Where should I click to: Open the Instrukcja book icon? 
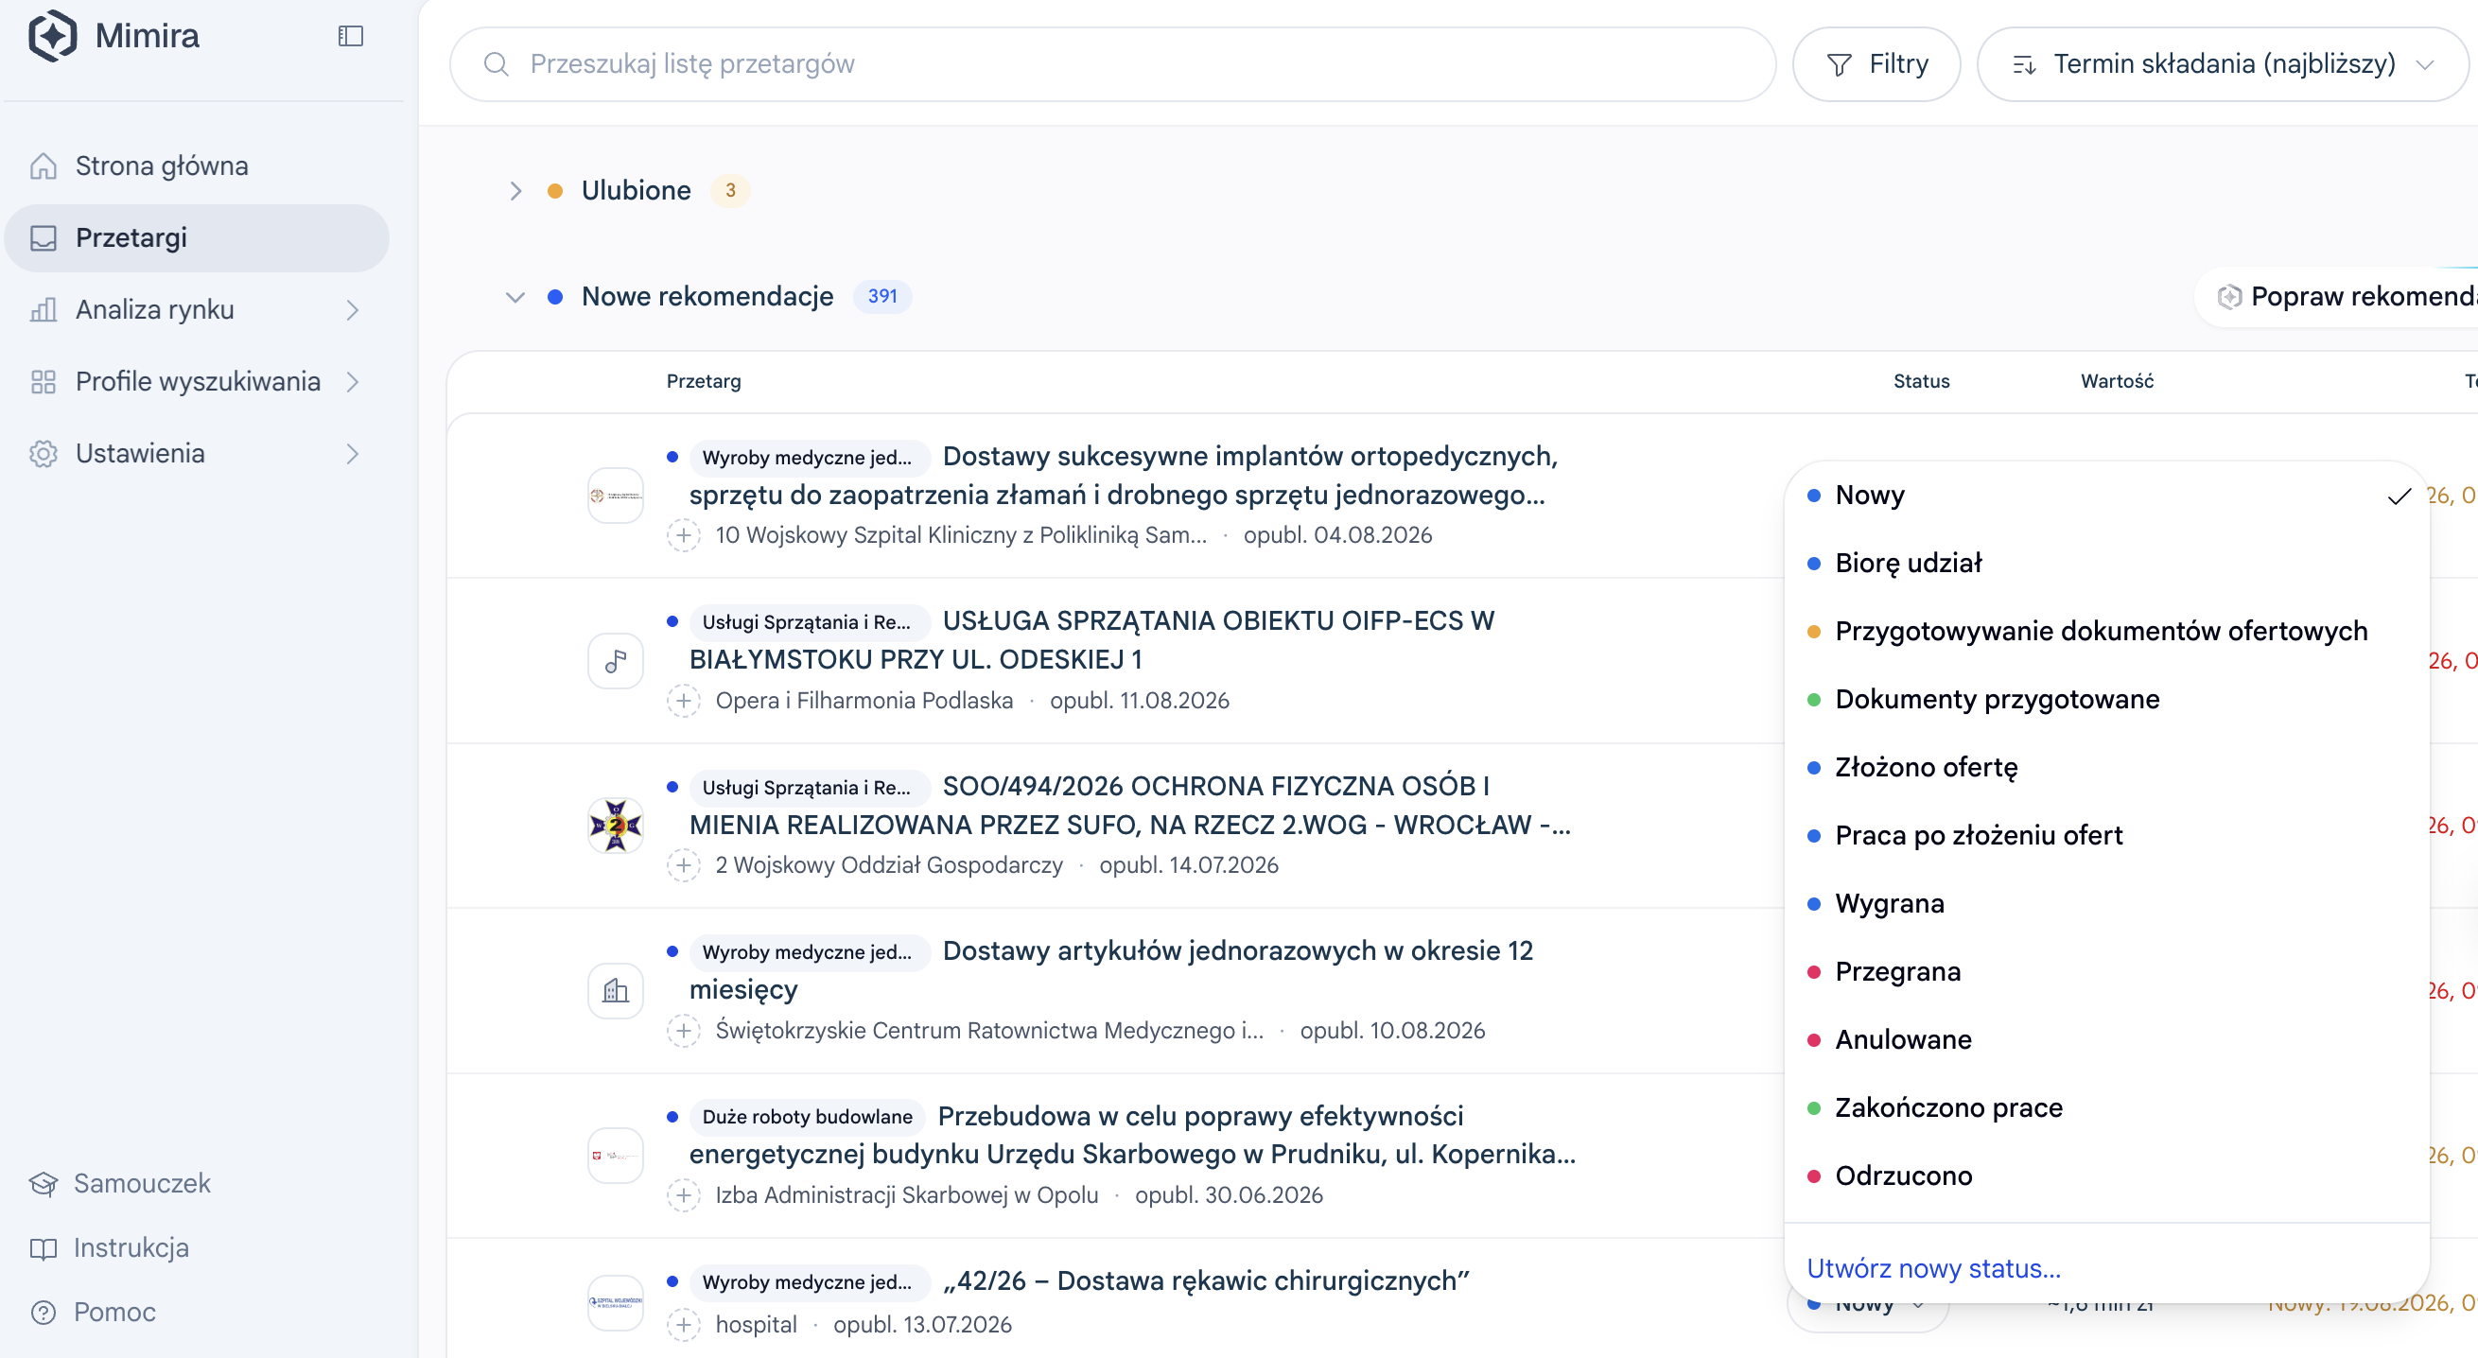click(44, 1248)
